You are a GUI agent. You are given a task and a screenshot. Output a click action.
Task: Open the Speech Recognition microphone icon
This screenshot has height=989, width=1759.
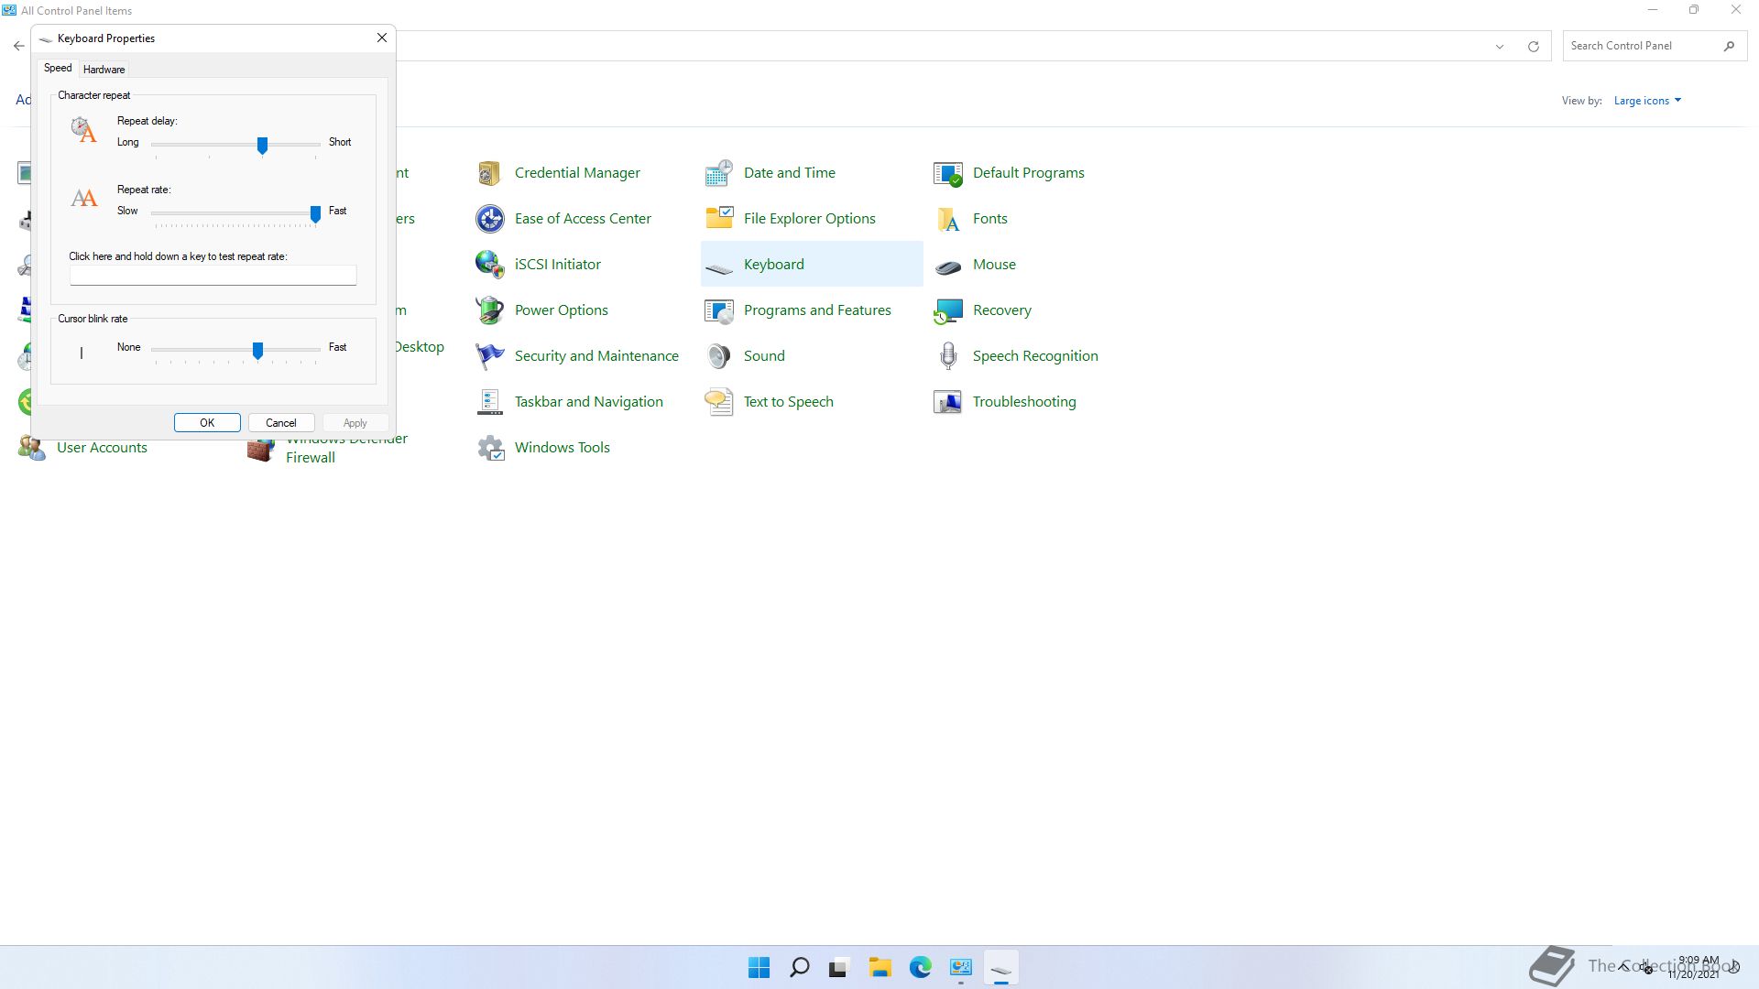(x=947, y=356)
